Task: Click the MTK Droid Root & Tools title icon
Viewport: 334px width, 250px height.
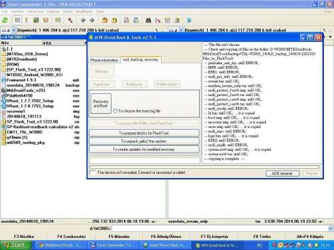Action: point(91,37)
